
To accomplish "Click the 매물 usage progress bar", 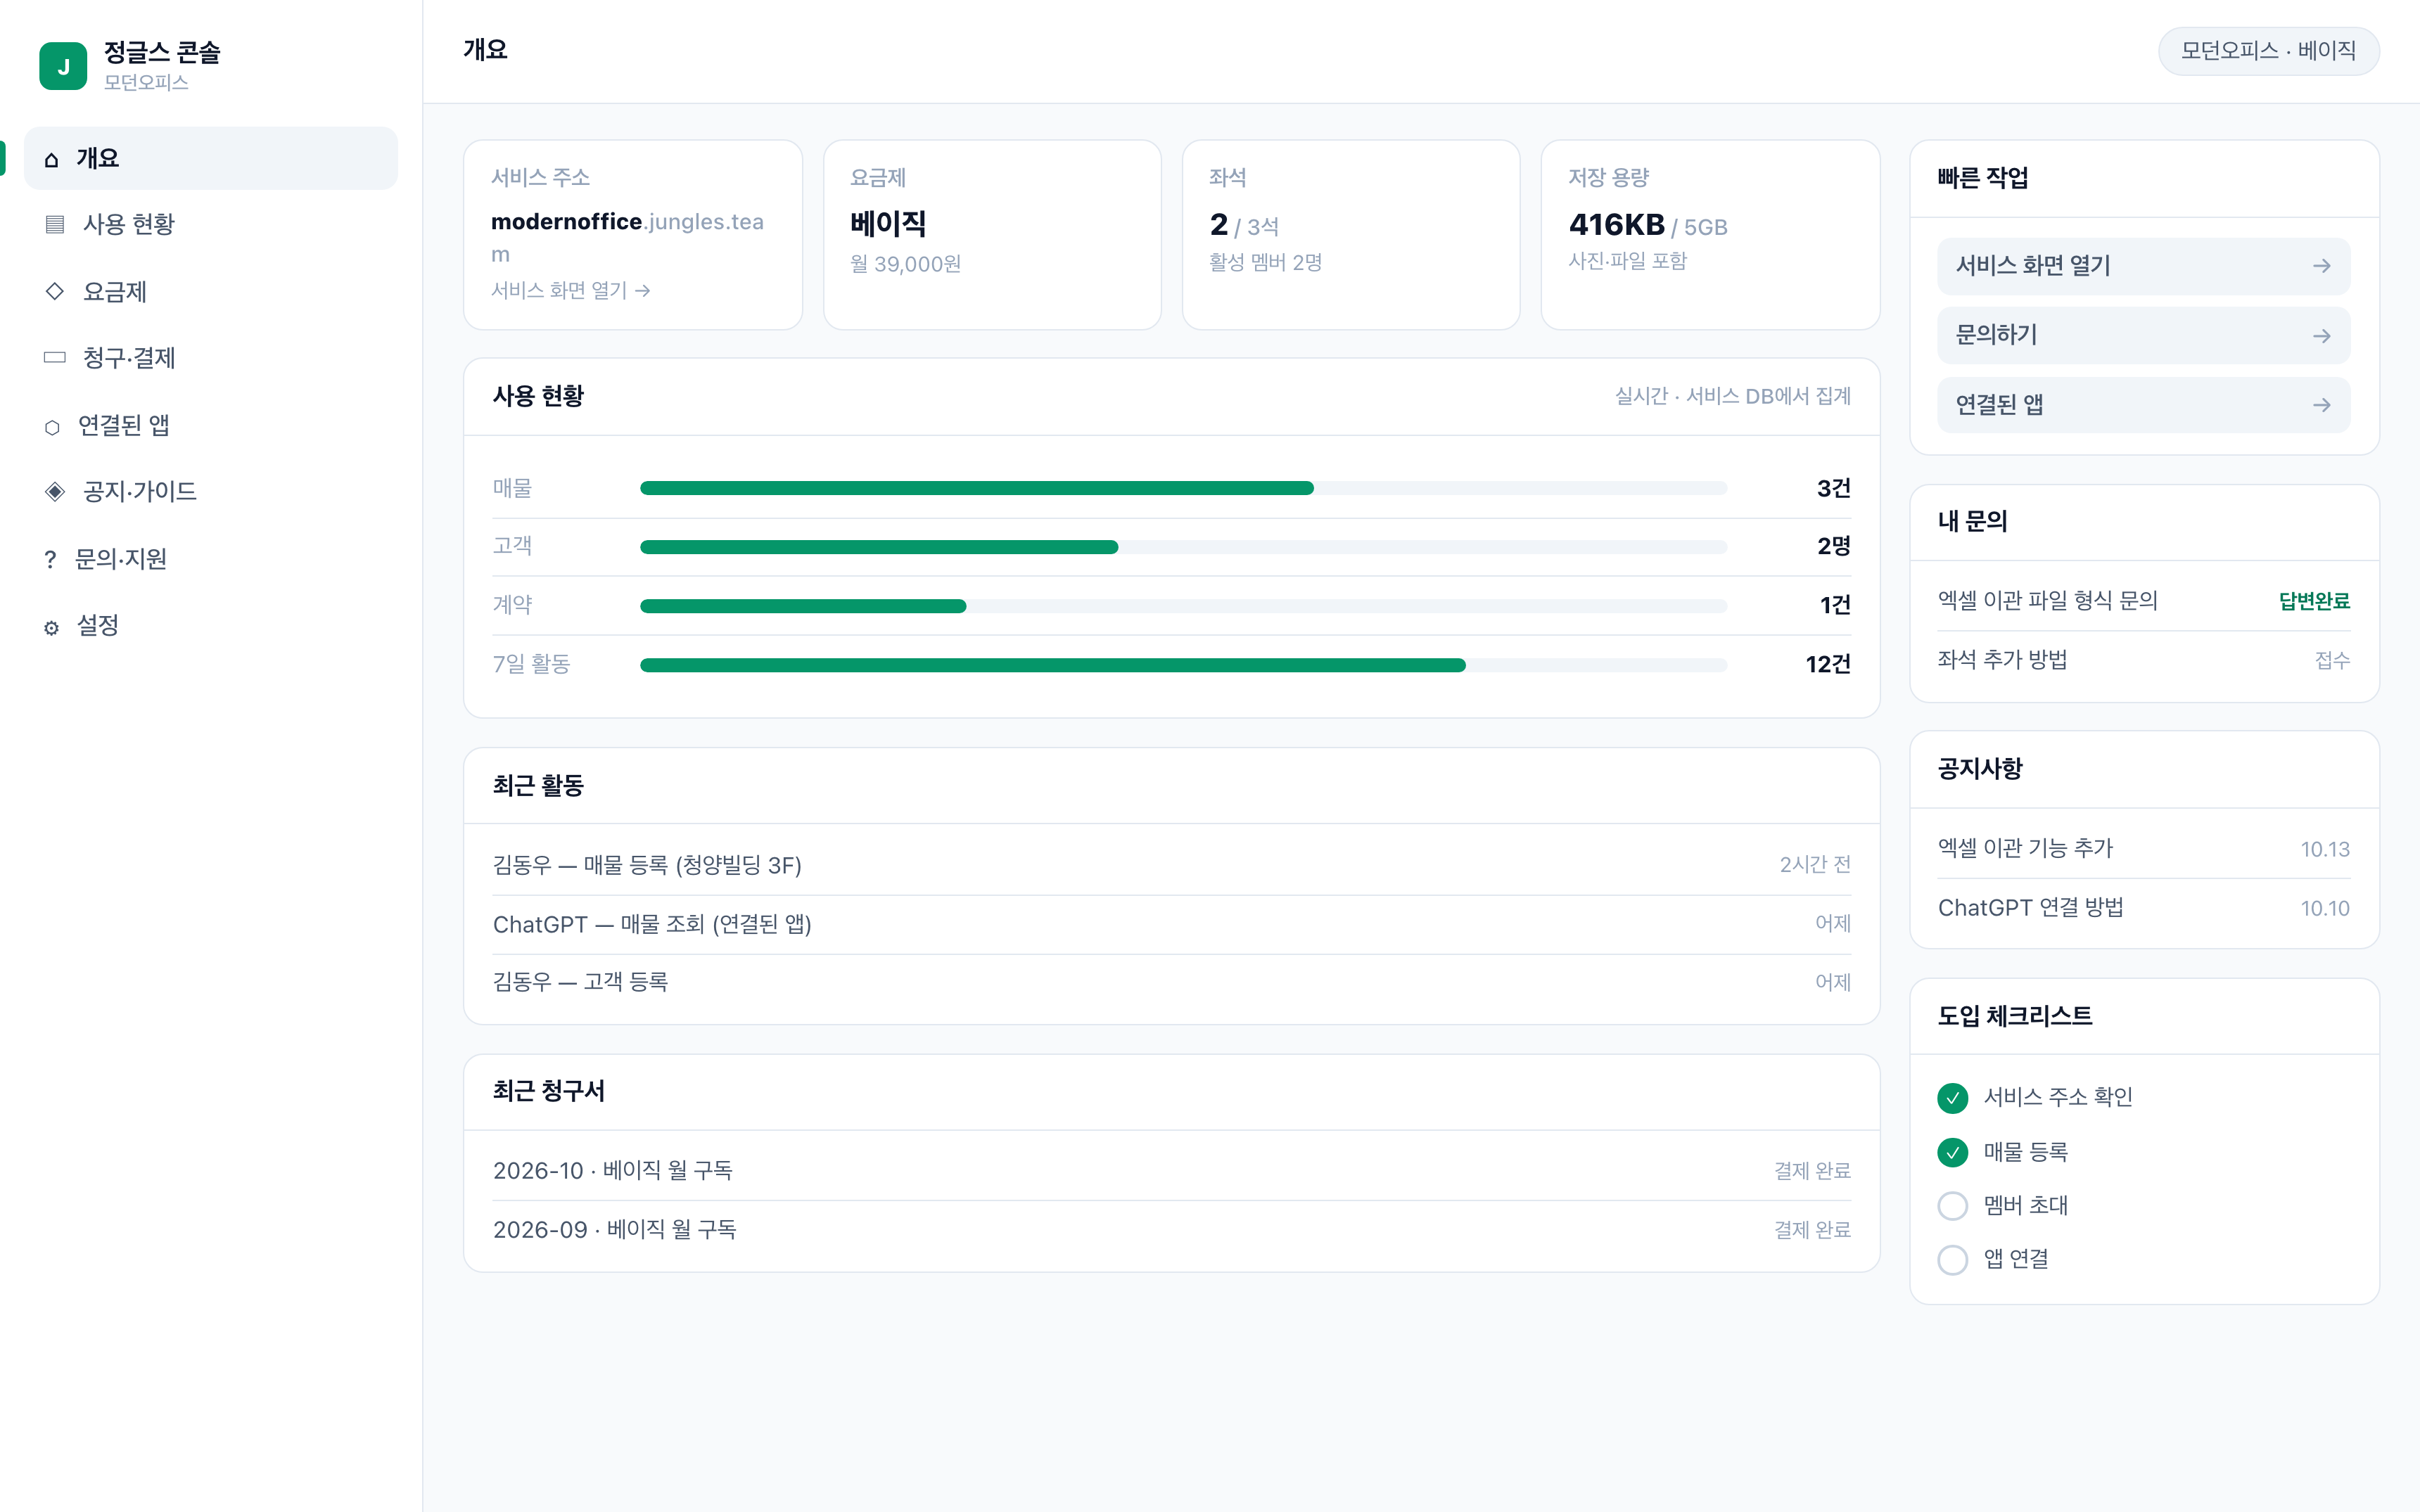I will coord(1183,488).
